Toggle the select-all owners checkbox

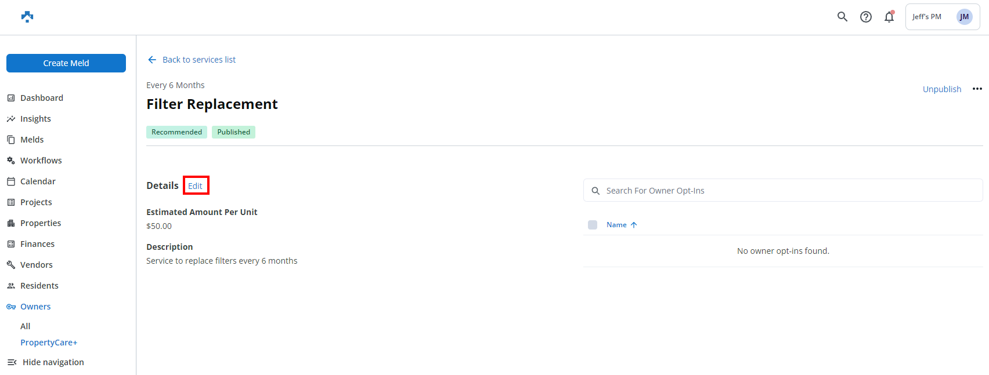(x=593, y=225)
